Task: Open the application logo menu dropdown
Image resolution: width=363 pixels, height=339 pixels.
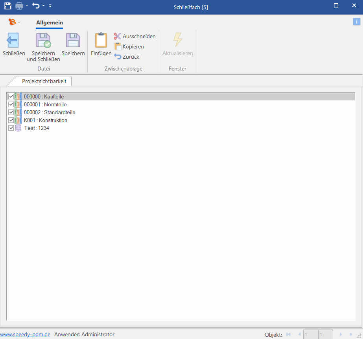Action: tap(19, 22)
